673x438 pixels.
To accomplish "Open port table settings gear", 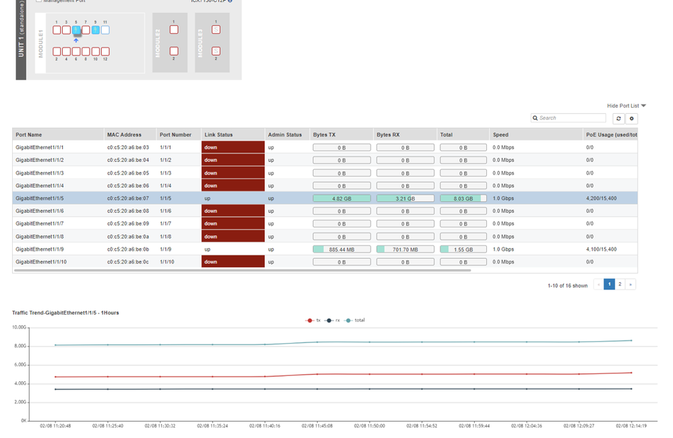I will [632, 119].
